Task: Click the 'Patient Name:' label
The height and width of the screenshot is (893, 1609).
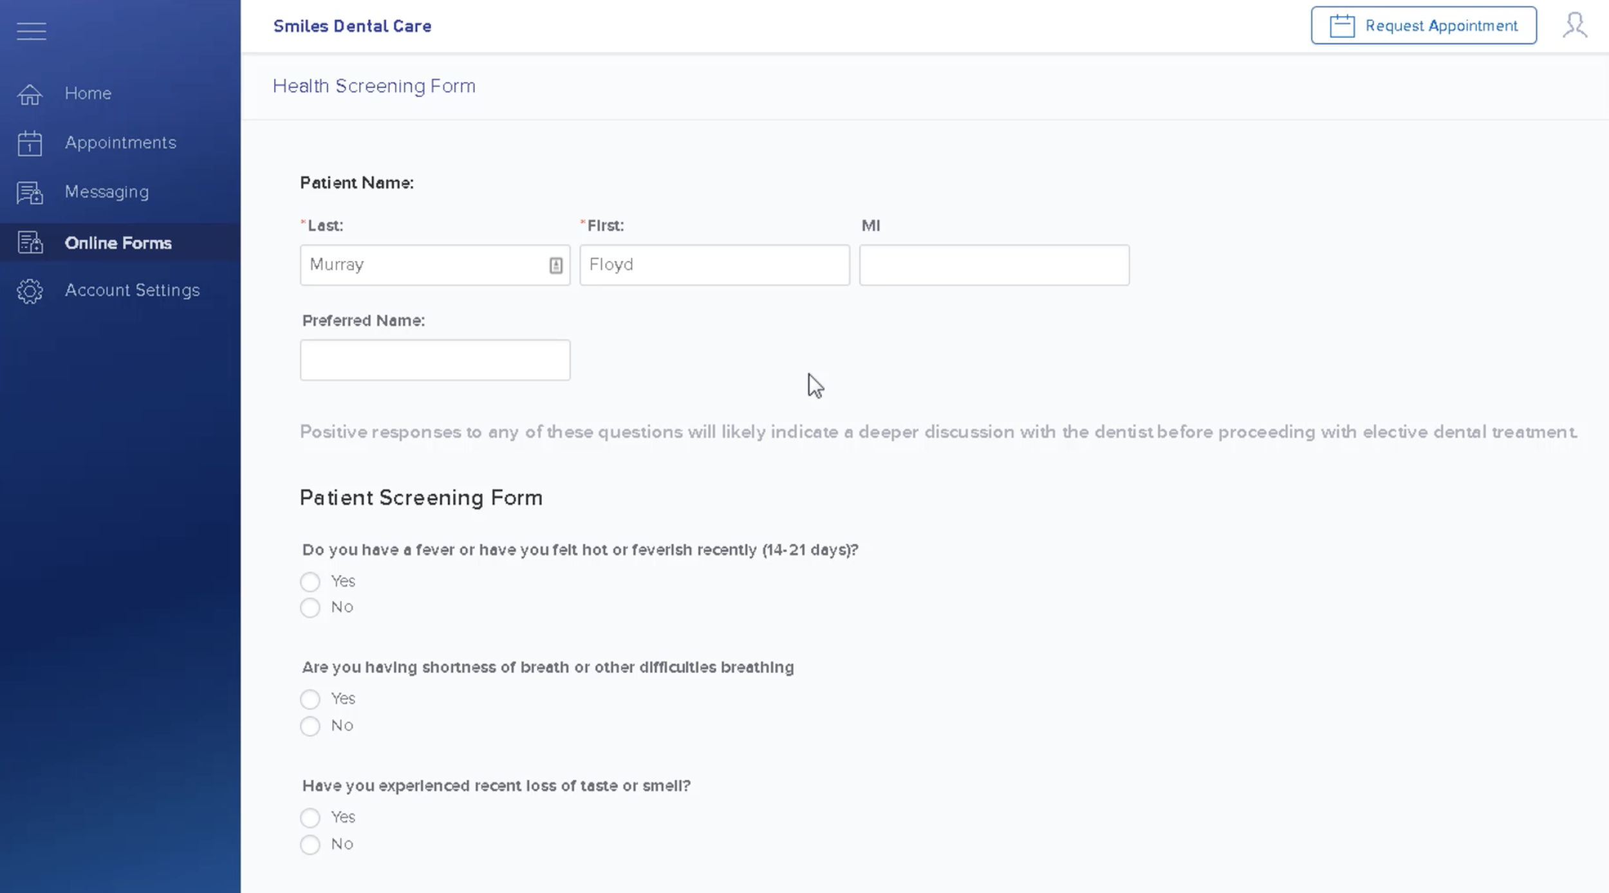Action: (357, 183)
